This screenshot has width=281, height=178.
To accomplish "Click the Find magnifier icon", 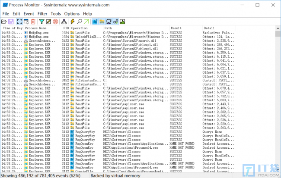I will tap(80, 22).
